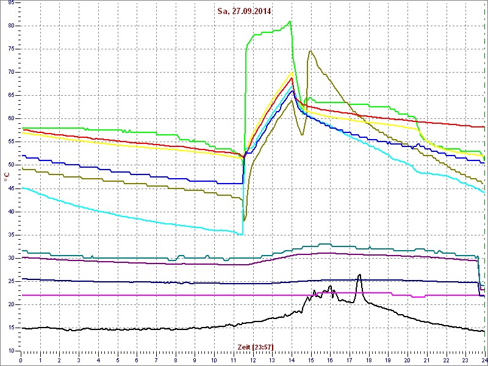
Task: Pick hour 22 on the time axis
Action: coord(447,361)
